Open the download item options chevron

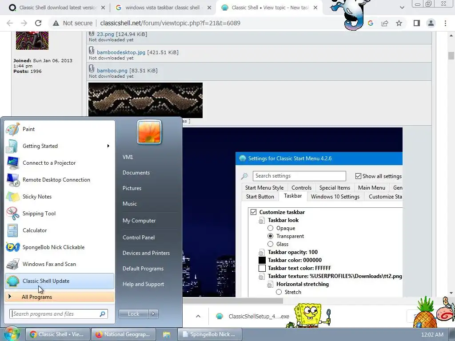[x=198, y=316]
